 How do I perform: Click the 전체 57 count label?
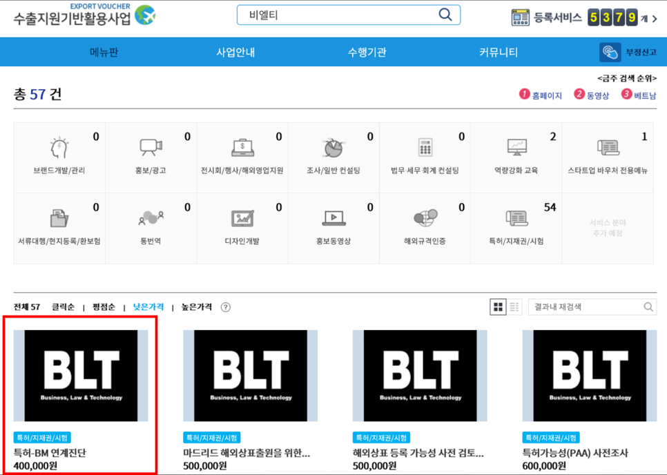tap(27, 307)
